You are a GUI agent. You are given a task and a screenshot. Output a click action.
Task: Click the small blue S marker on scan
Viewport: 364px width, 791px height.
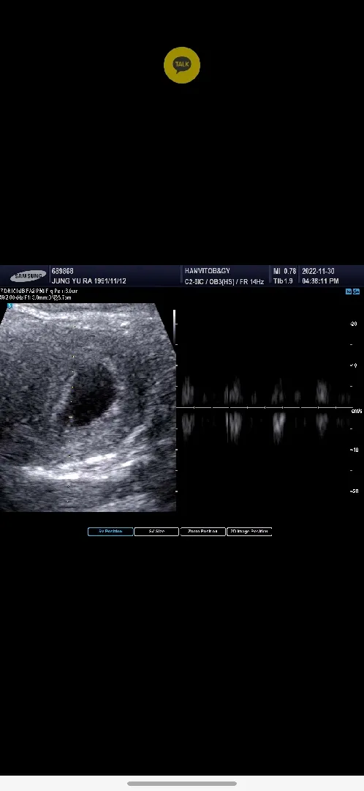pyautogui.click(x=10, y=305)
